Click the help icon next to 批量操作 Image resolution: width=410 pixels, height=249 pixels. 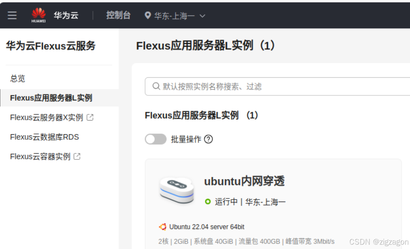(208, 139)
